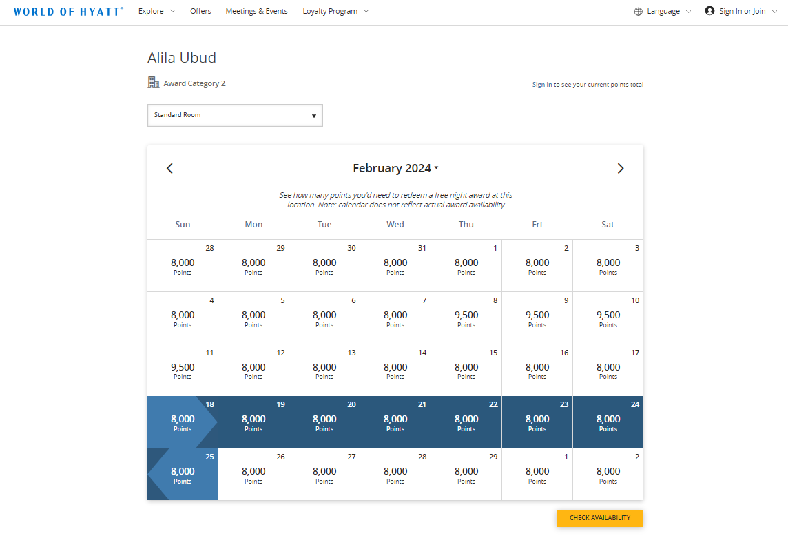Image resolution: width=788 pixels, height=538 pixels.
Task: Select February 29 on the calendar
Action: (x=466, y=474)
